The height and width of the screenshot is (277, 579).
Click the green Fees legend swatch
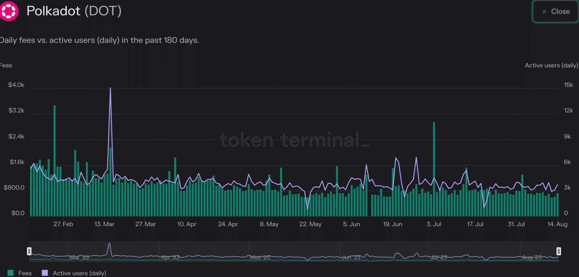(x=11, y=273)
